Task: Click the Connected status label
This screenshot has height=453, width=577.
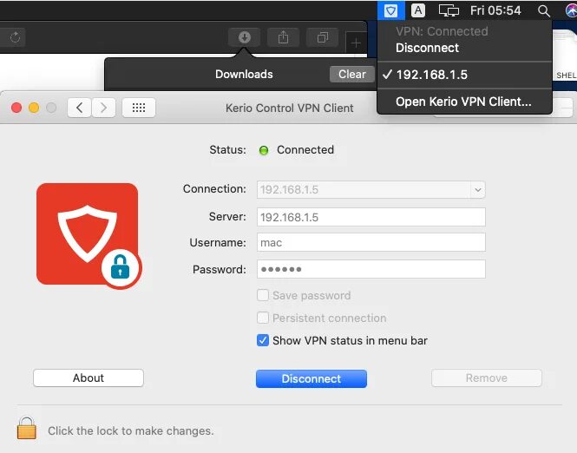Action: (x=305, y=150)
